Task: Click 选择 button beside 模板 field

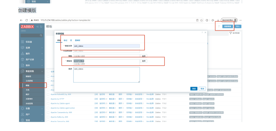Action: 144,56
